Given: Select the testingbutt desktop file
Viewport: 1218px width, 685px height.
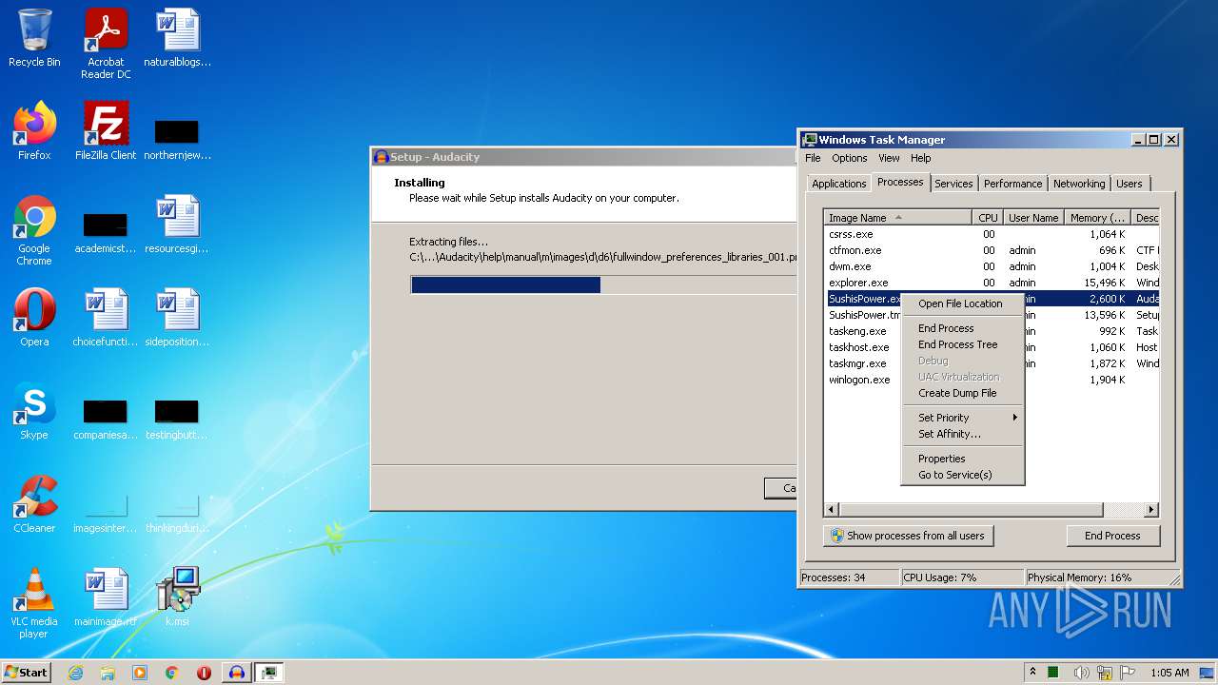Looking at the screenshot, I should coord(177,420).
